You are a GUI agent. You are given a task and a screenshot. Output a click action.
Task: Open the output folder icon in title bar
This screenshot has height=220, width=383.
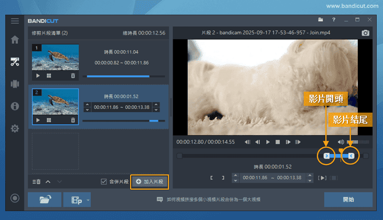(321, 20)
